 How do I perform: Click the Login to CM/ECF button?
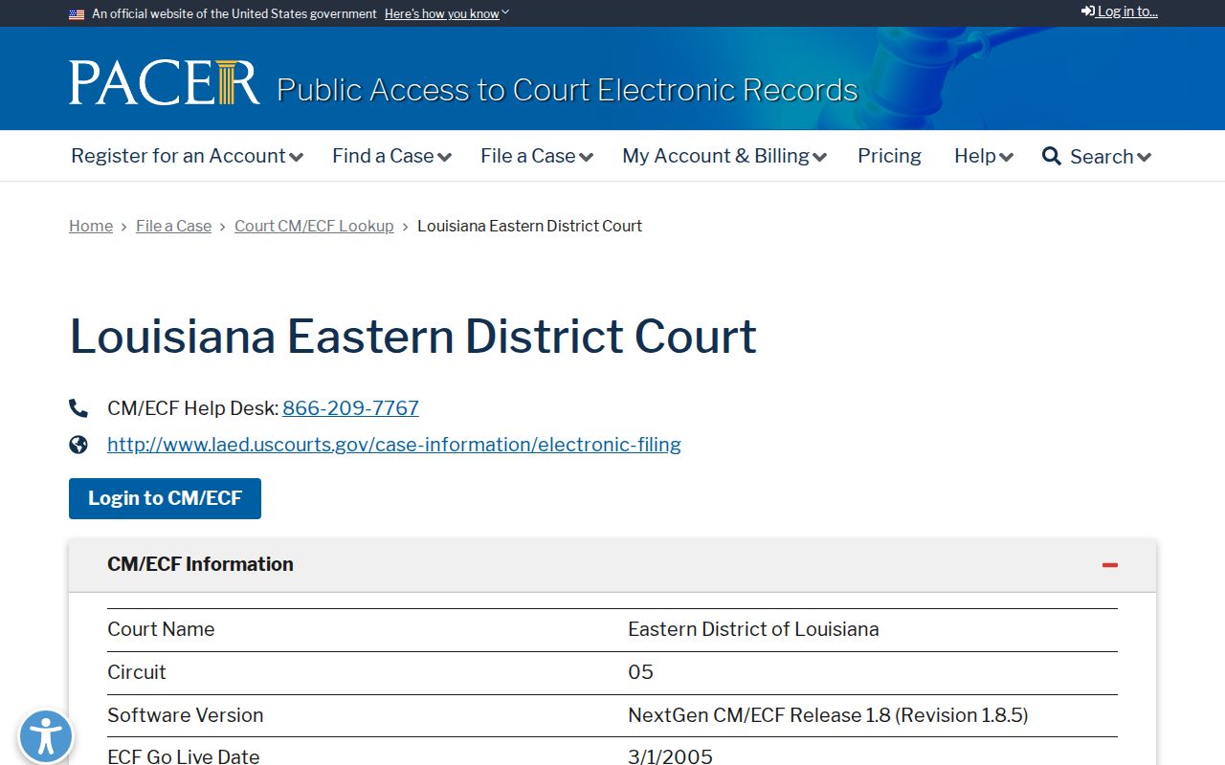165,498
